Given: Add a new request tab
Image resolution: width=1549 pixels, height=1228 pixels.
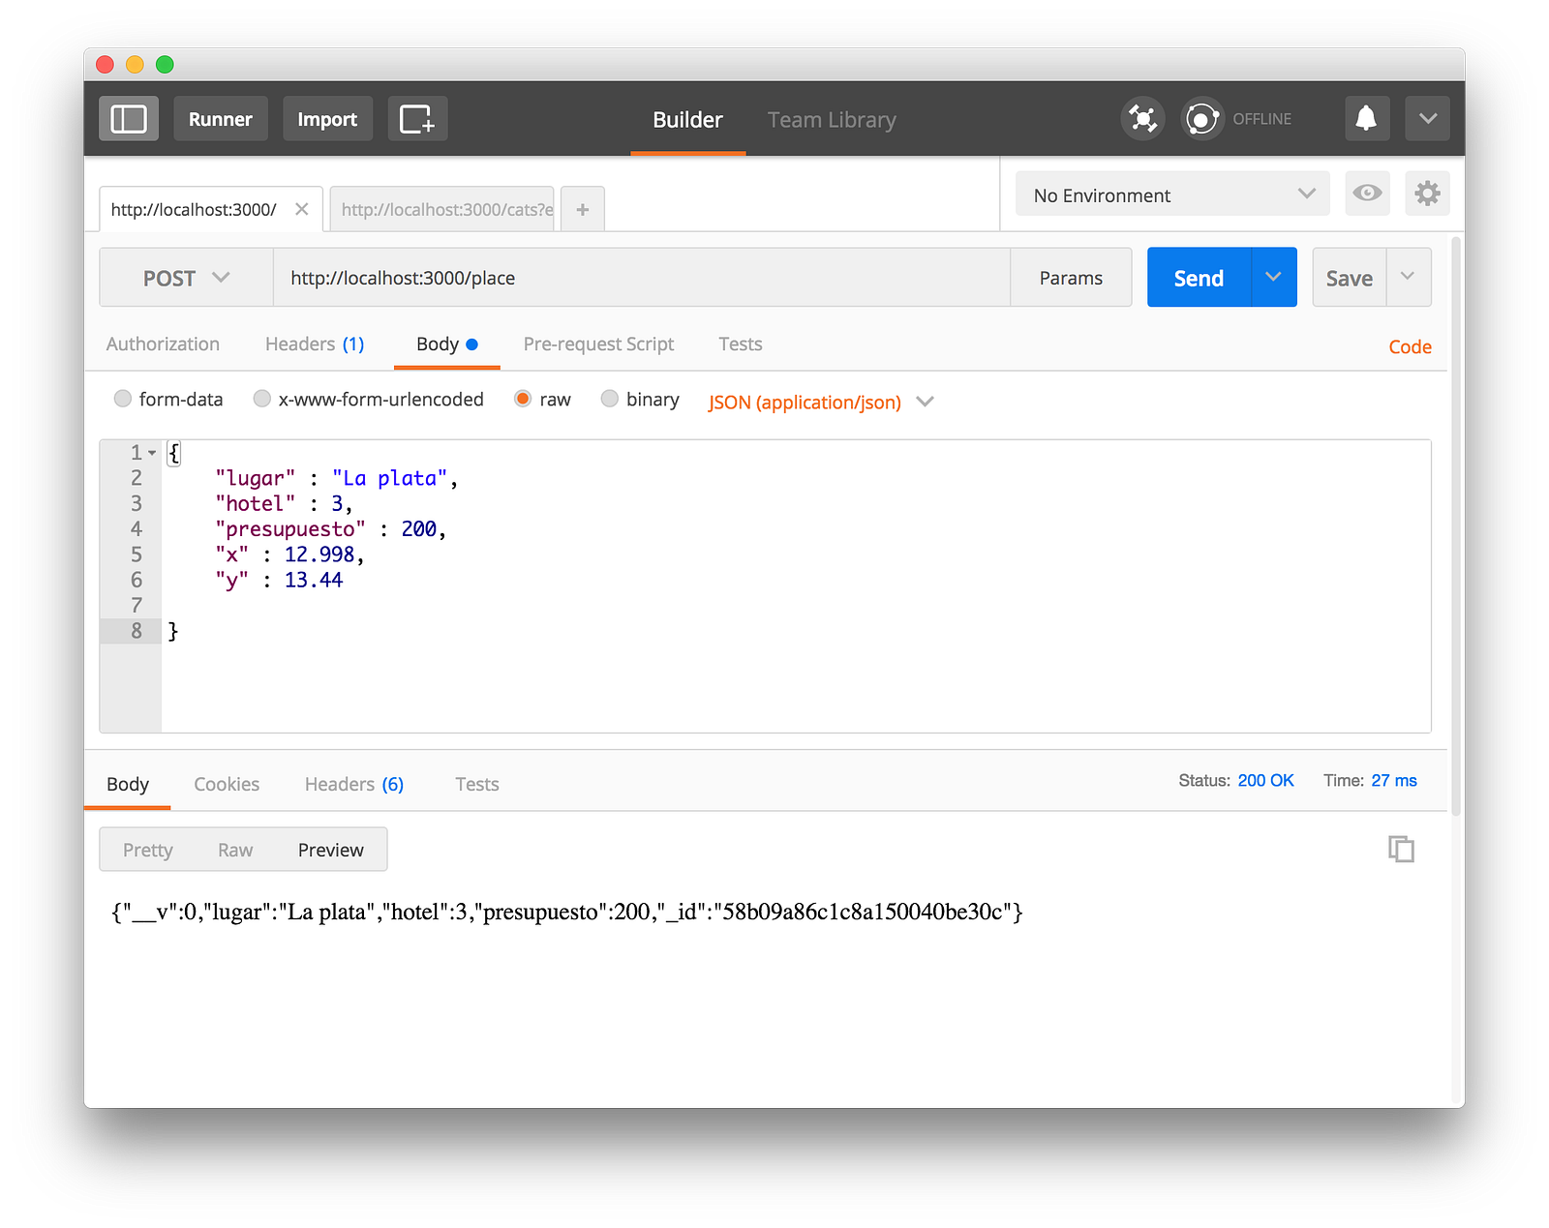Looking at the screenshot, I should tap(582, 209).
